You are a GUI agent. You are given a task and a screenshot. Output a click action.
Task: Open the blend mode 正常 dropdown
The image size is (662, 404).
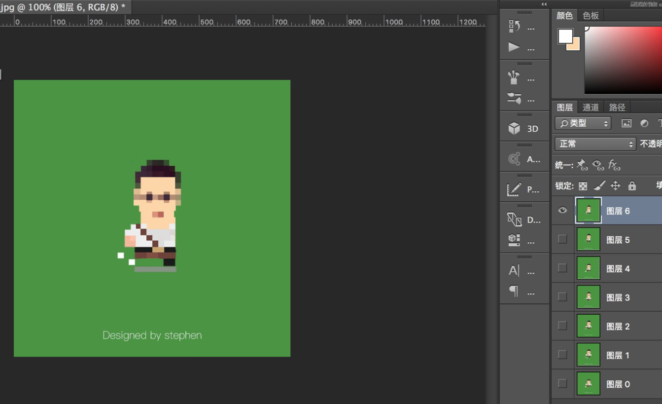595,144
